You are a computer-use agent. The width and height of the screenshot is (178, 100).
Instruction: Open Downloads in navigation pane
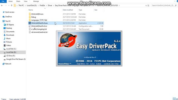point(10,35)
